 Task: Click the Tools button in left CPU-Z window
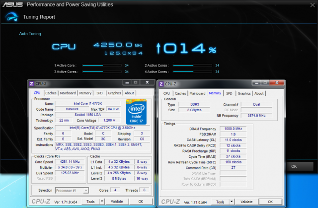tap(90, 202)
